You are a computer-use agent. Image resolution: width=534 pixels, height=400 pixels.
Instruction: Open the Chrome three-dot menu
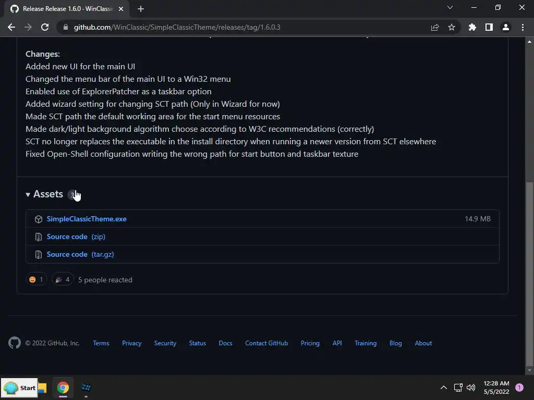[x=523, y=27]
